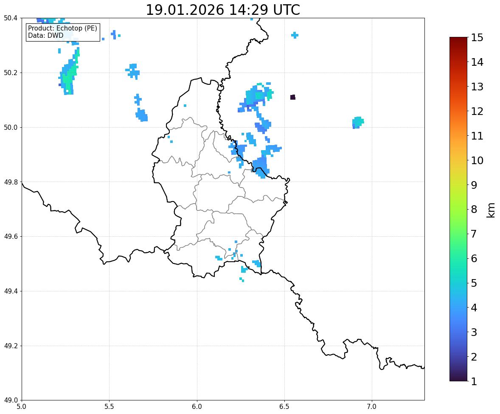This screenshot has height=414, width=500.
Task: Click latitude tick label 50.2
Action: pyautogui.click(x=11, y=73)
